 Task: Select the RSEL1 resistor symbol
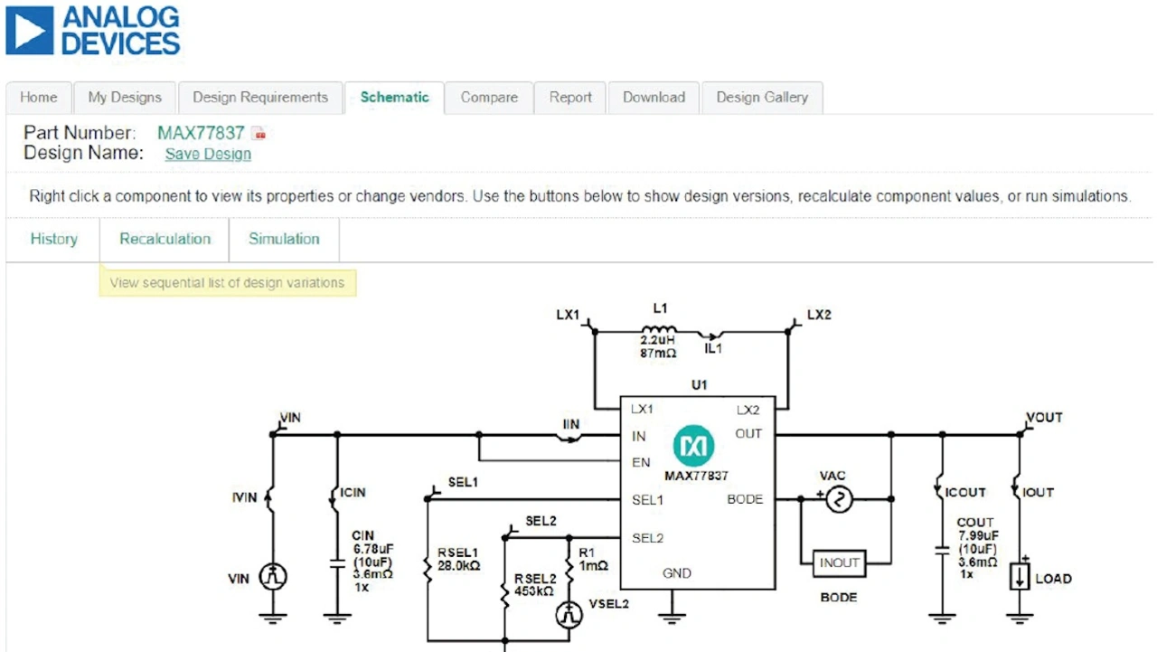(427, 567)
